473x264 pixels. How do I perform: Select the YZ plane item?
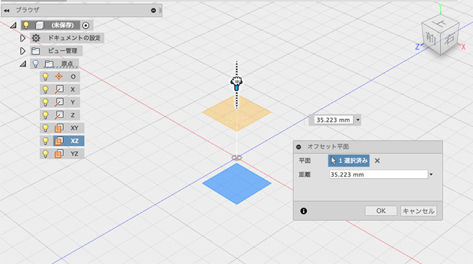pos(62,154)
